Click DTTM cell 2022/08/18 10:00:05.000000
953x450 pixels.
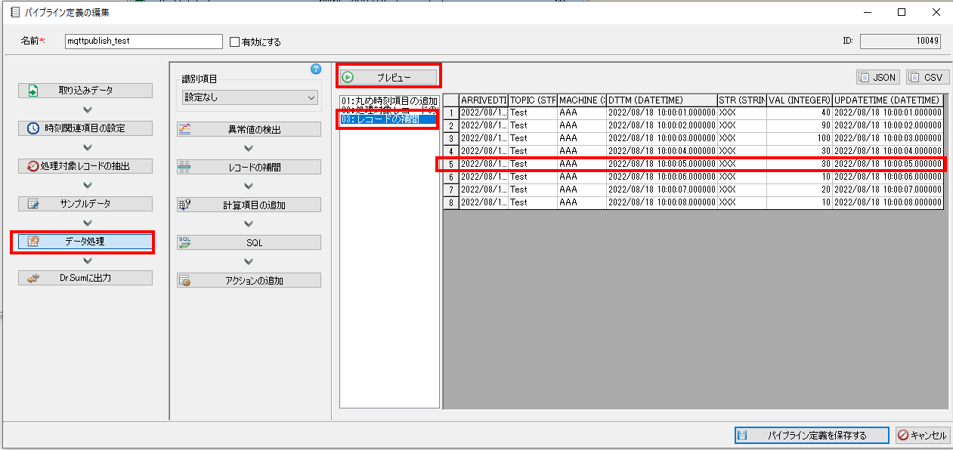[662, 164]
